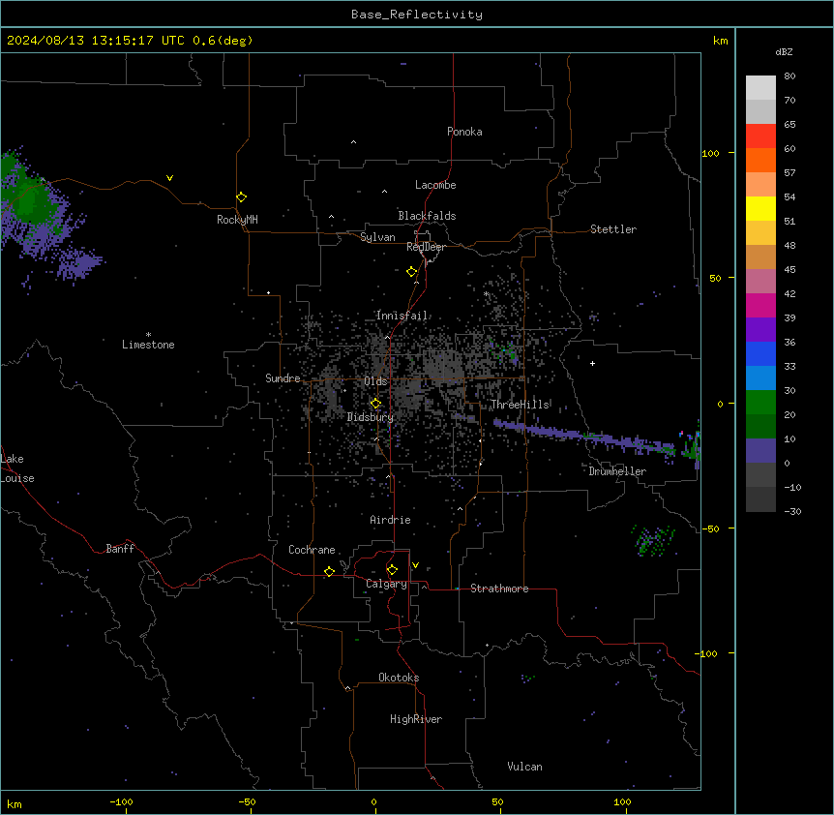Screen dimensions: 834x815
Task: Select the Banff label
Action: tap(120, 549)
